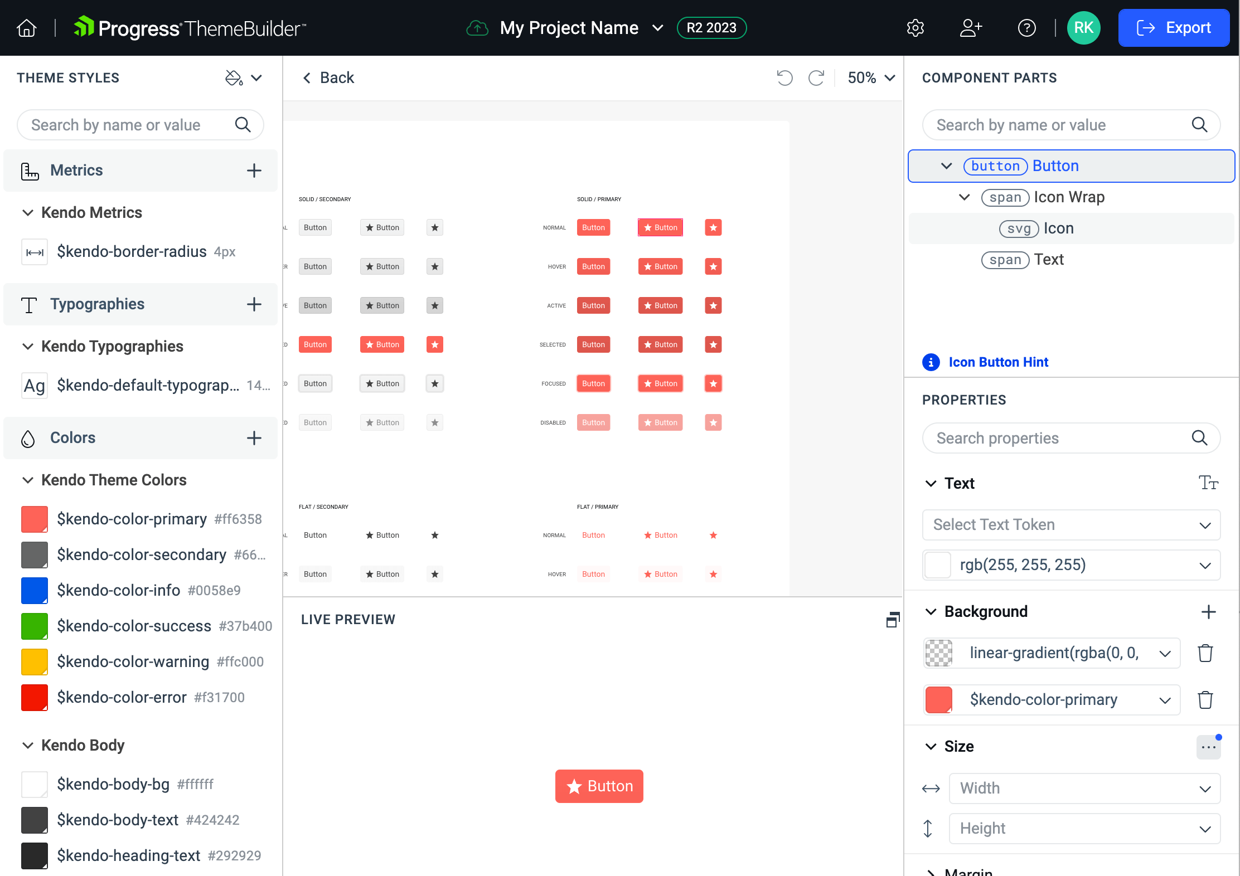Click the add icon next to Metrics
Image resolution: width=1240 pixels, height=876 pixels.
click(x=254, y=170)
